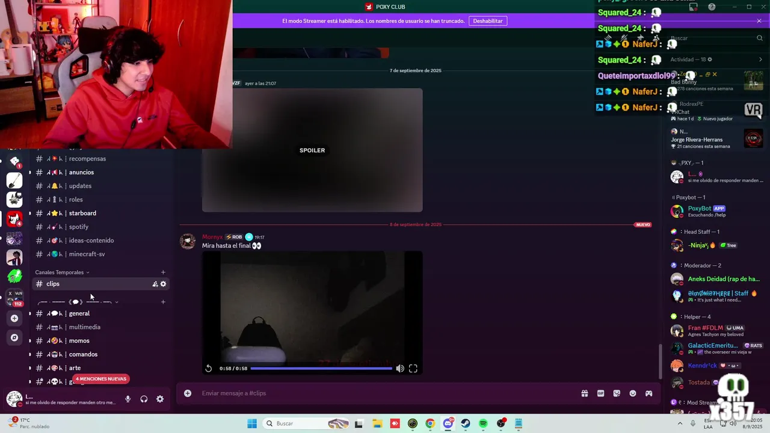Open the GIF picker
Viewport: 770px width, 433px height.
pos(600,393)
